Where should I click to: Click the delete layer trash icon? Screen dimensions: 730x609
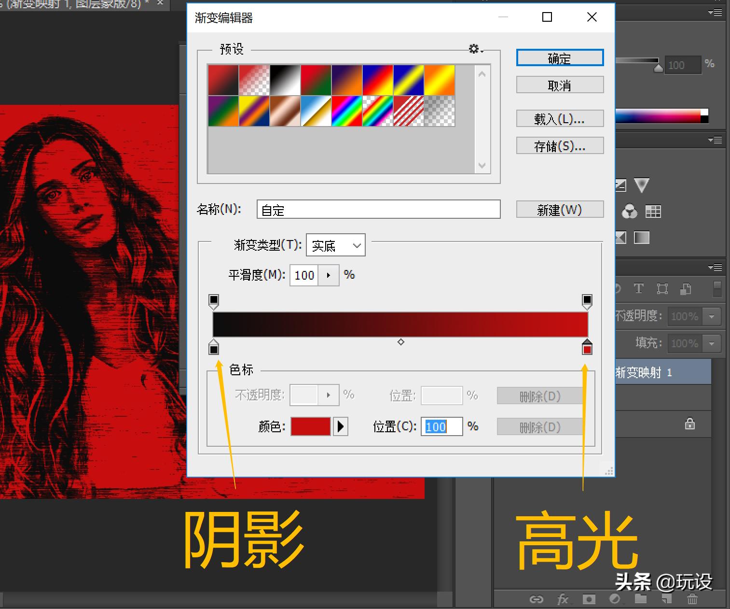[692, 599]
